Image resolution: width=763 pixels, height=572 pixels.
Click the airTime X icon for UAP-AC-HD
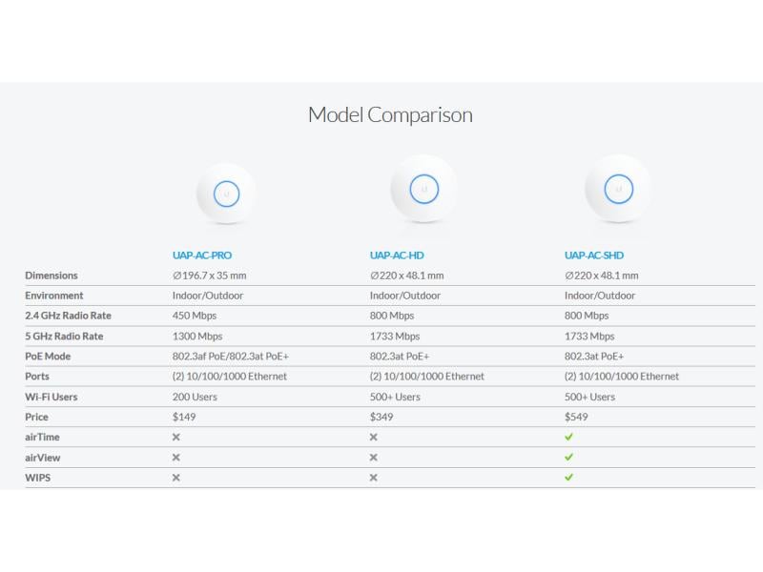coord(374,437)
